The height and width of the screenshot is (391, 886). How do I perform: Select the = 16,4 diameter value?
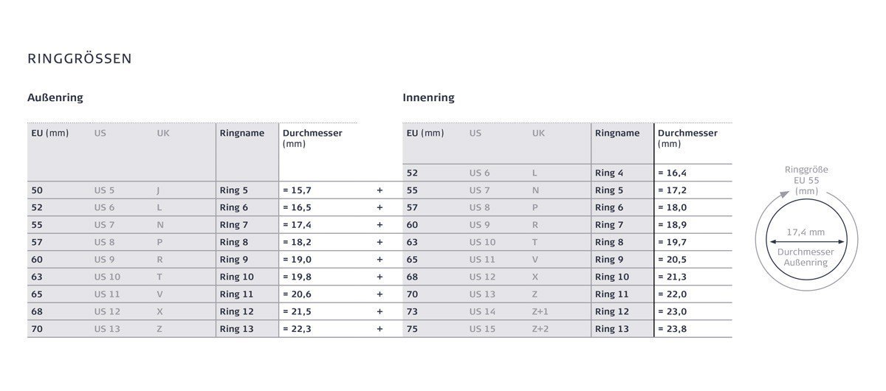(672, 173)
